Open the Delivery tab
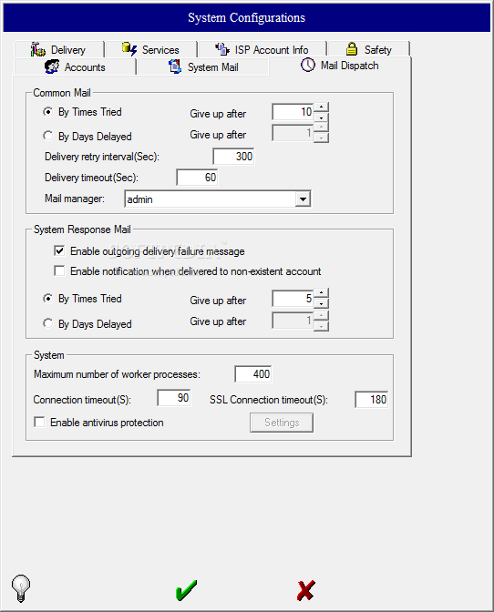494x612 pixels. (59, 49)
